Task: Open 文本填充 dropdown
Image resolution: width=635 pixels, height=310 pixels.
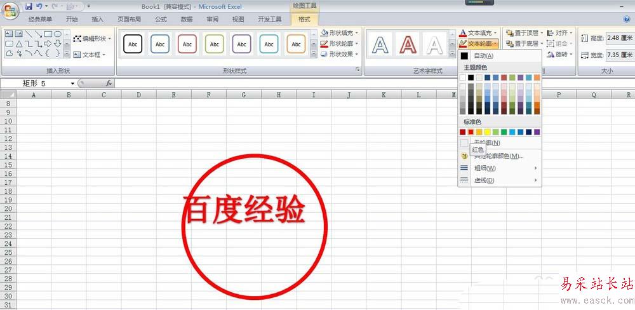Action: tap(478, 33)
